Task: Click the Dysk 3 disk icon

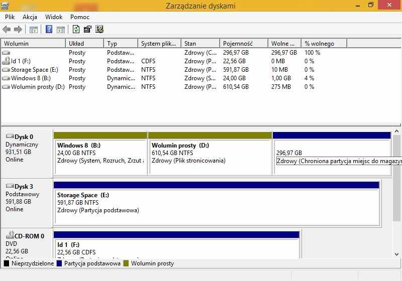Action: coord(10,186)
